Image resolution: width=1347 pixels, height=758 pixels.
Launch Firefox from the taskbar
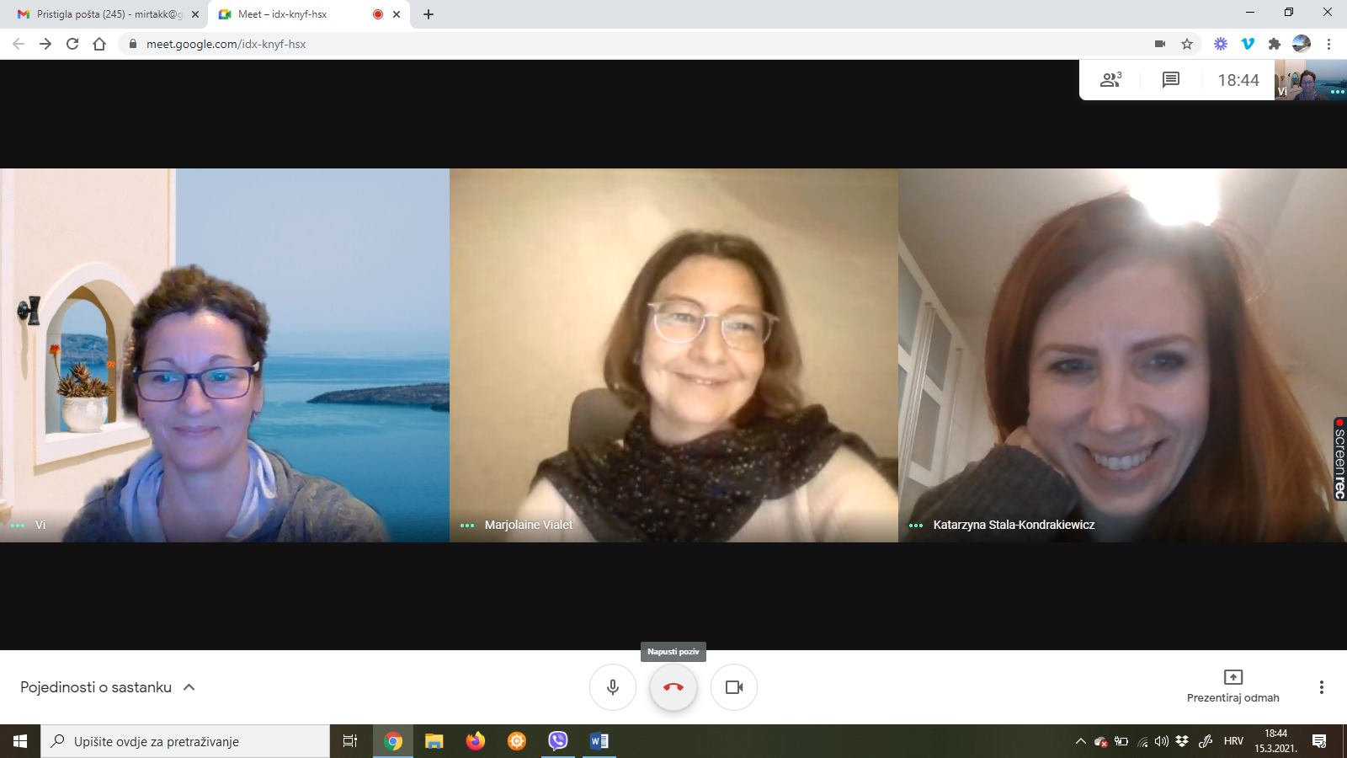[x=476, y=741]
